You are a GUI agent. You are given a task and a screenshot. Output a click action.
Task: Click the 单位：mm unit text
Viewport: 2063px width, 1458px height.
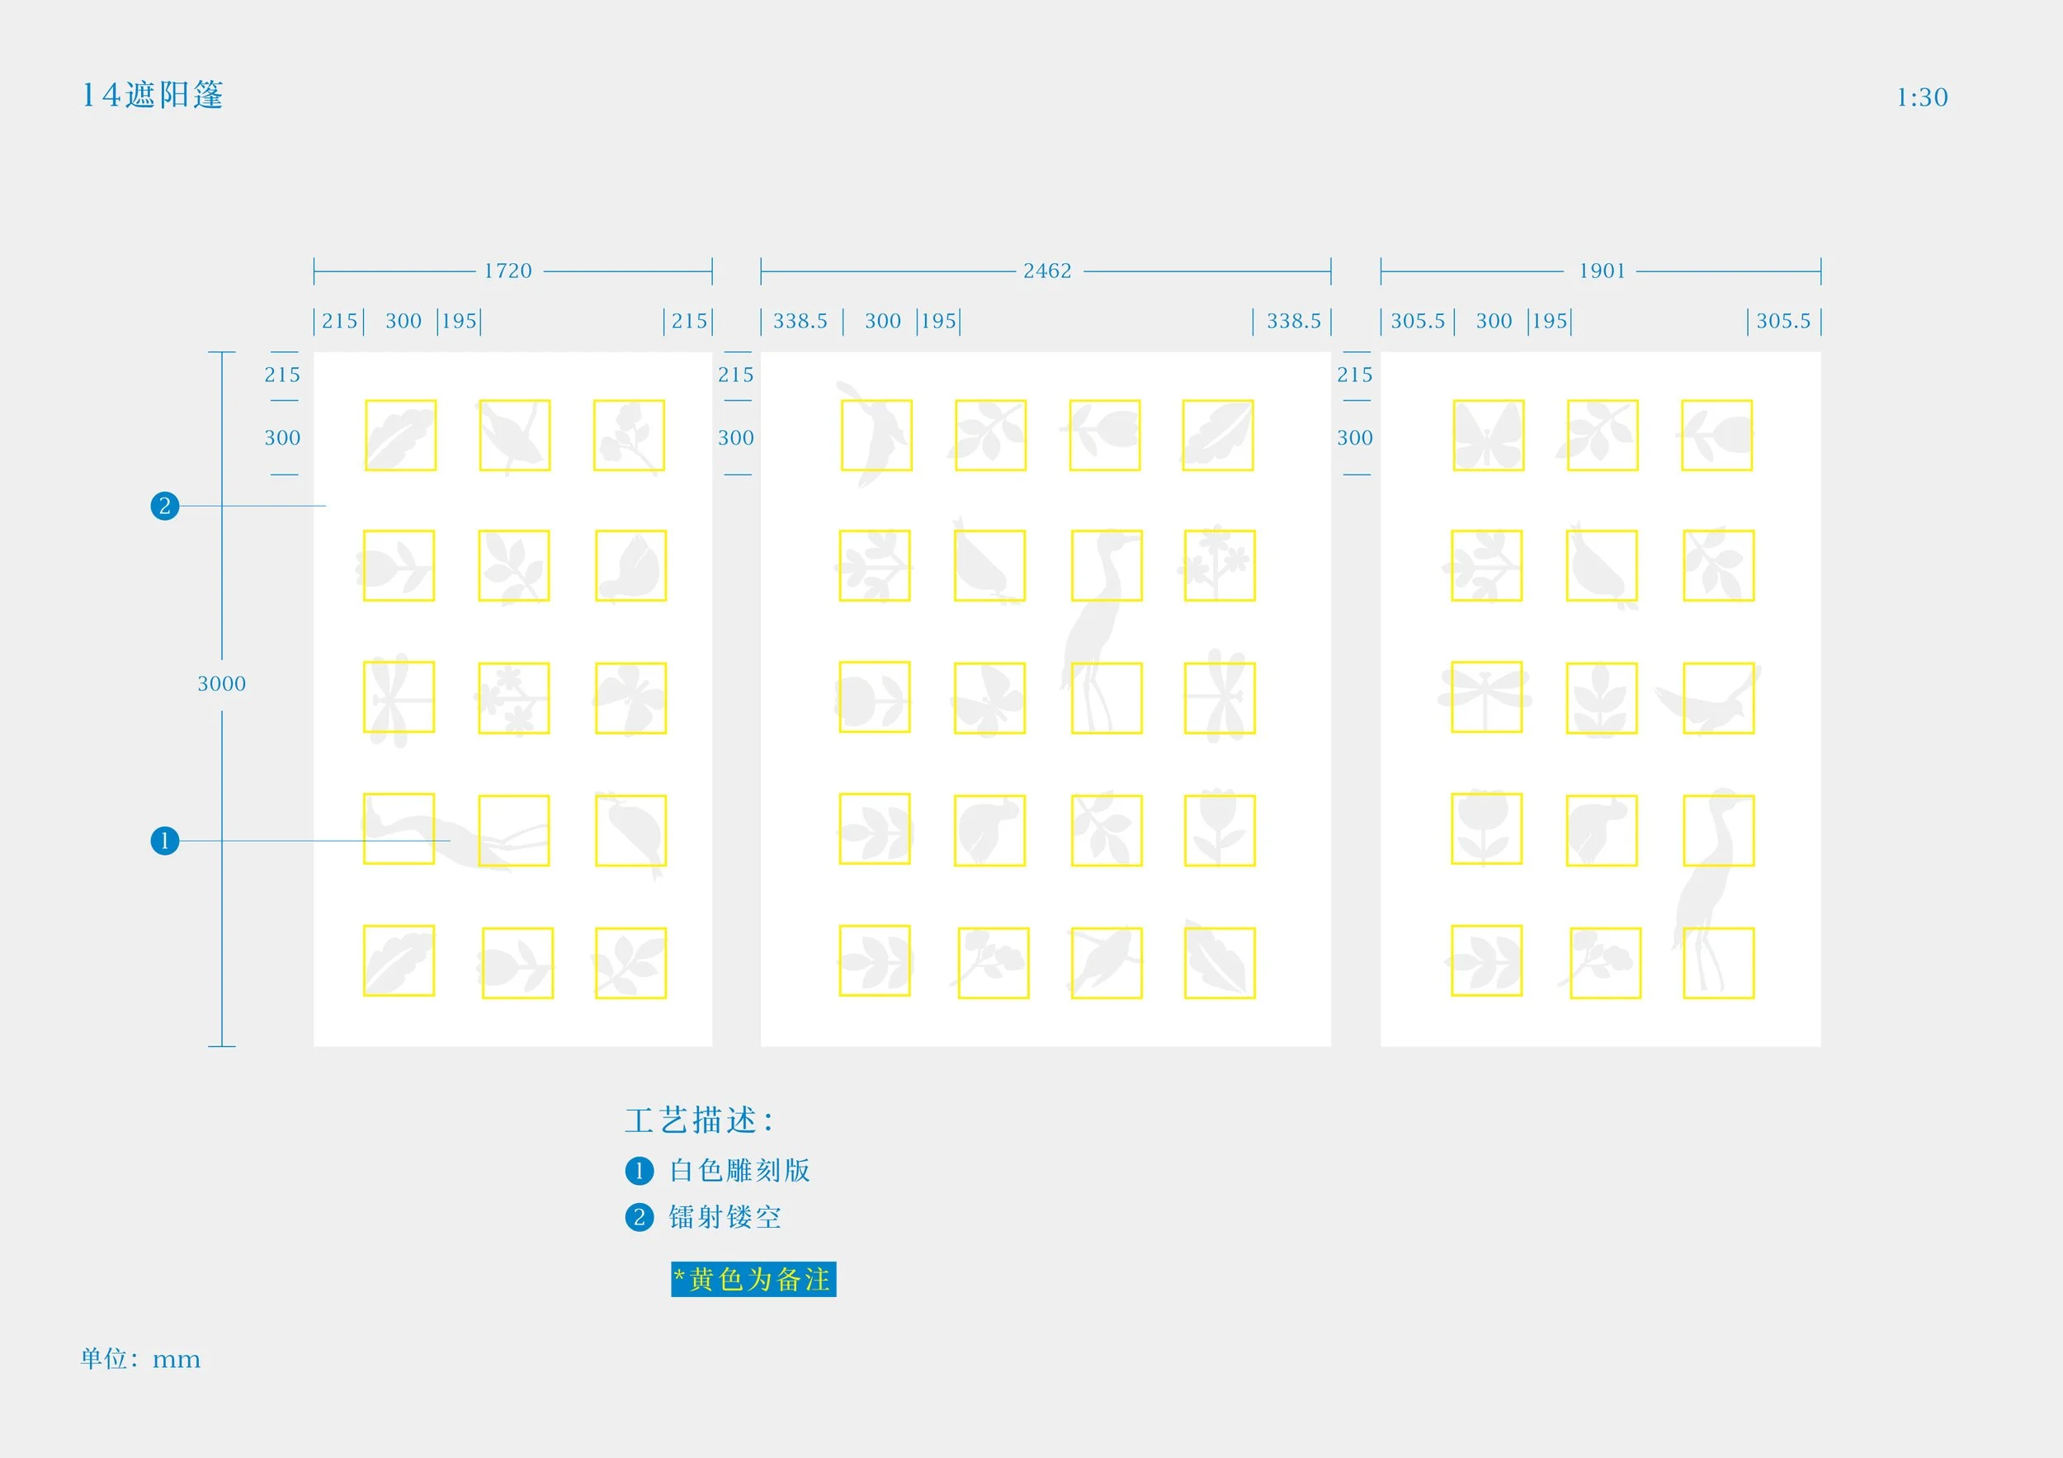(x=140, y=1358)
